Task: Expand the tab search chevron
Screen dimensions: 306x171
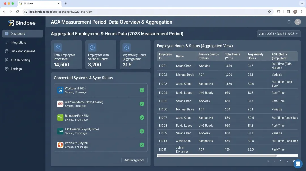Action: 302,3
